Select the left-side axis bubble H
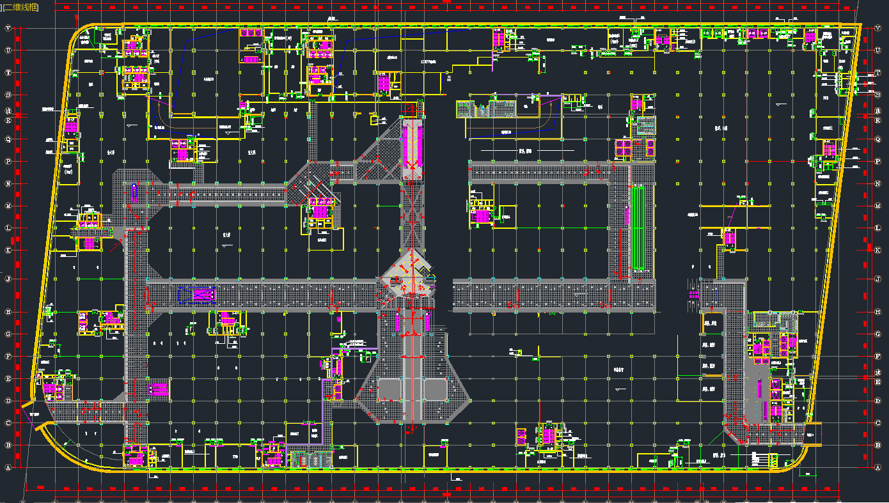The height and width of the screenshot is (503, 889). (x=9, y=312)
